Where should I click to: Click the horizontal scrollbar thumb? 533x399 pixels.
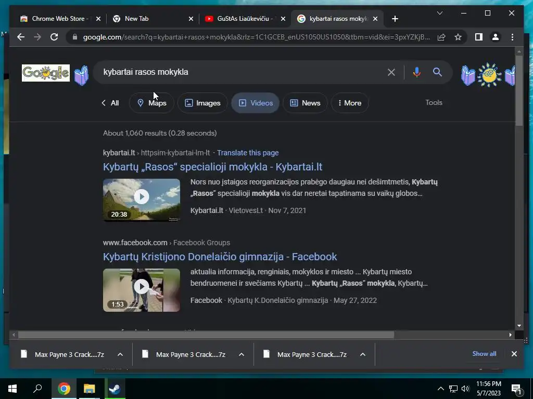(206, 335)
